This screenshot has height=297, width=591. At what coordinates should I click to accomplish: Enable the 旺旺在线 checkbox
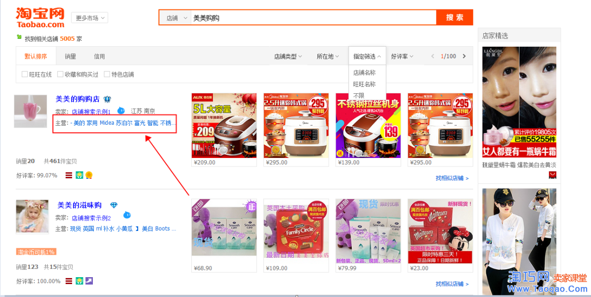[24, 74]
